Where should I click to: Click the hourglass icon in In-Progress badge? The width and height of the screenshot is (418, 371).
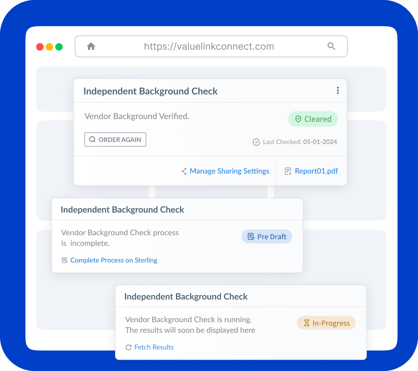coord(306,323)
